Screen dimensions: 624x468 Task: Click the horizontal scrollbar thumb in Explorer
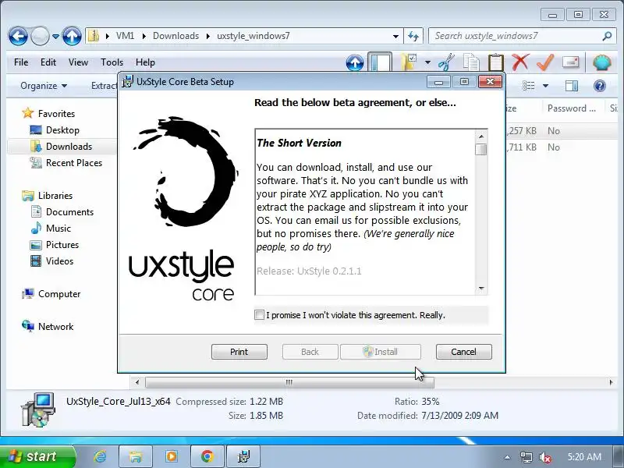(x=289, y=382)
